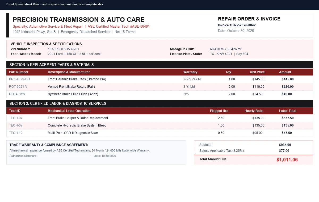Click Front Ceramic Brake Pads description cell
This screenshot has height=202, width=319.
77,79
